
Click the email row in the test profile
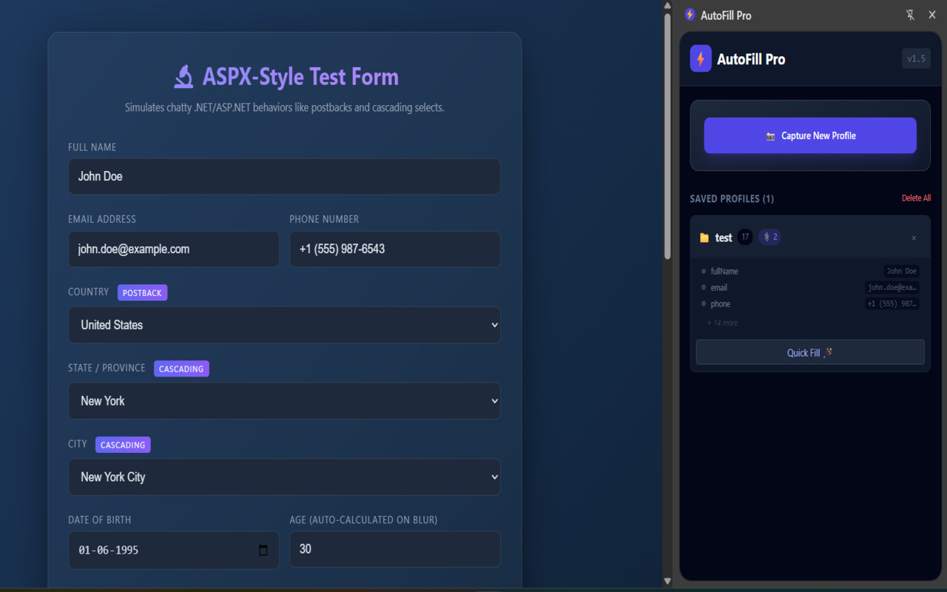point(810,287)
